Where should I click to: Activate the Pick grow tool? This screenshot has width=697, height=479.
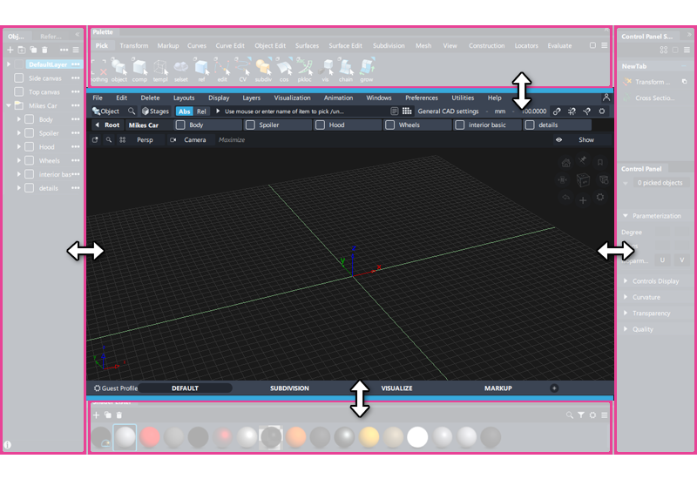366,70
